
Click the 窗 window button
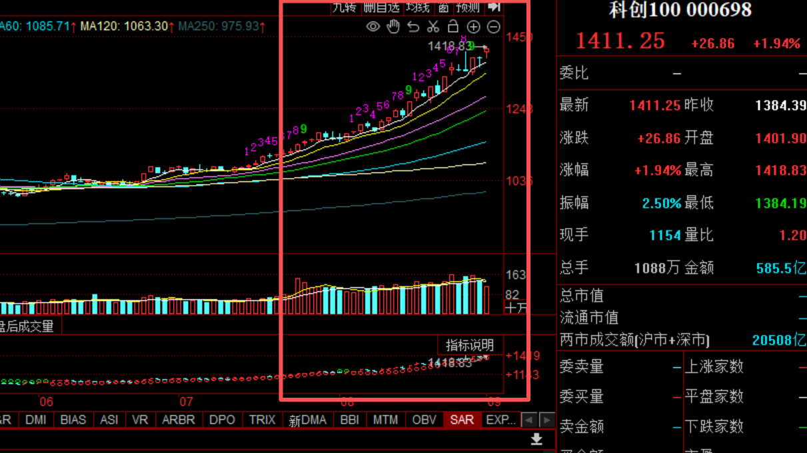[x=444, y=7]
